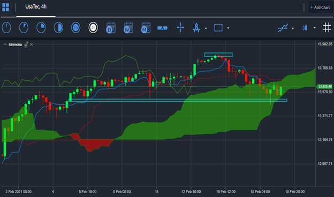Screen dimensions: 334x197
Task: Click the 12 Feb 16:00 date label
Action: [191, 192]
